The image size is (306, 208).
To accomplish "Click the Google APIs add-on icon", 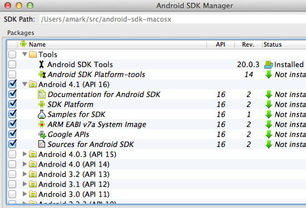I will (42, 134).
